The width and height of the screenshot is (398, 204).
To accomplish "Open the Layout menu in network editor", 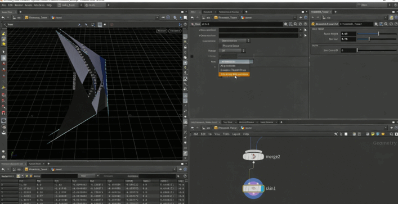I will tap(236, 134).
